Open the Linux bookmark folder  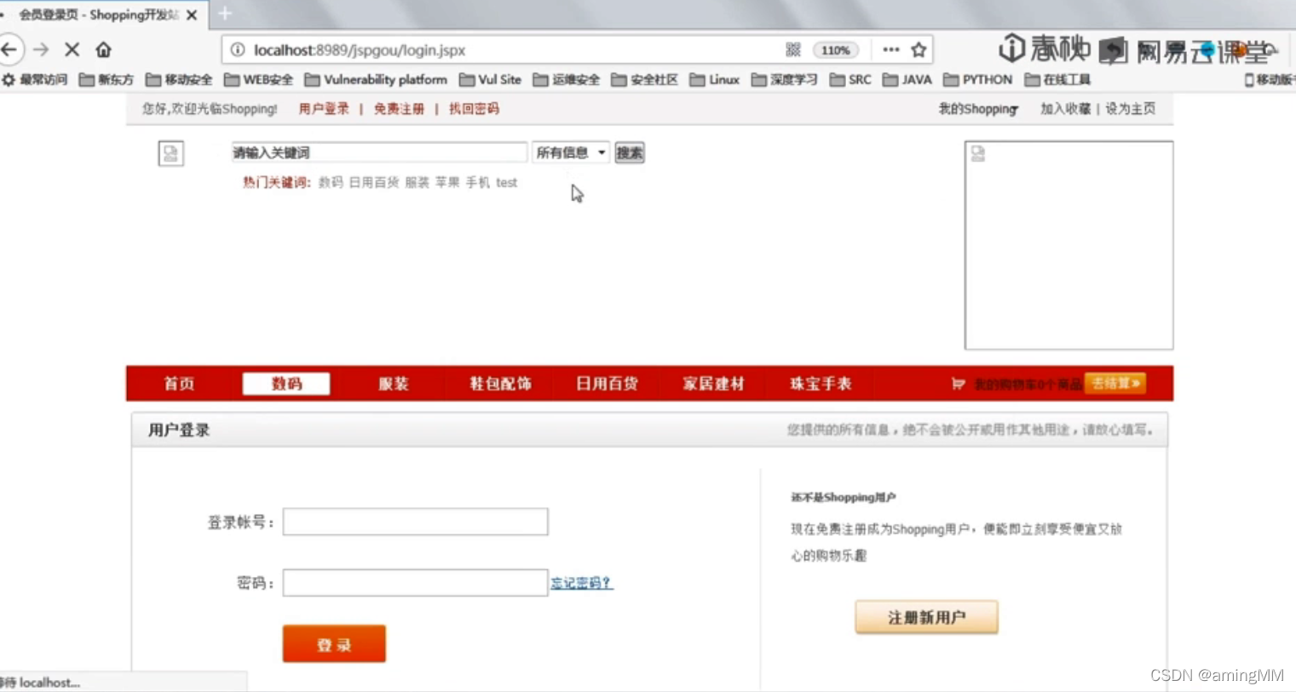[715, 79]
